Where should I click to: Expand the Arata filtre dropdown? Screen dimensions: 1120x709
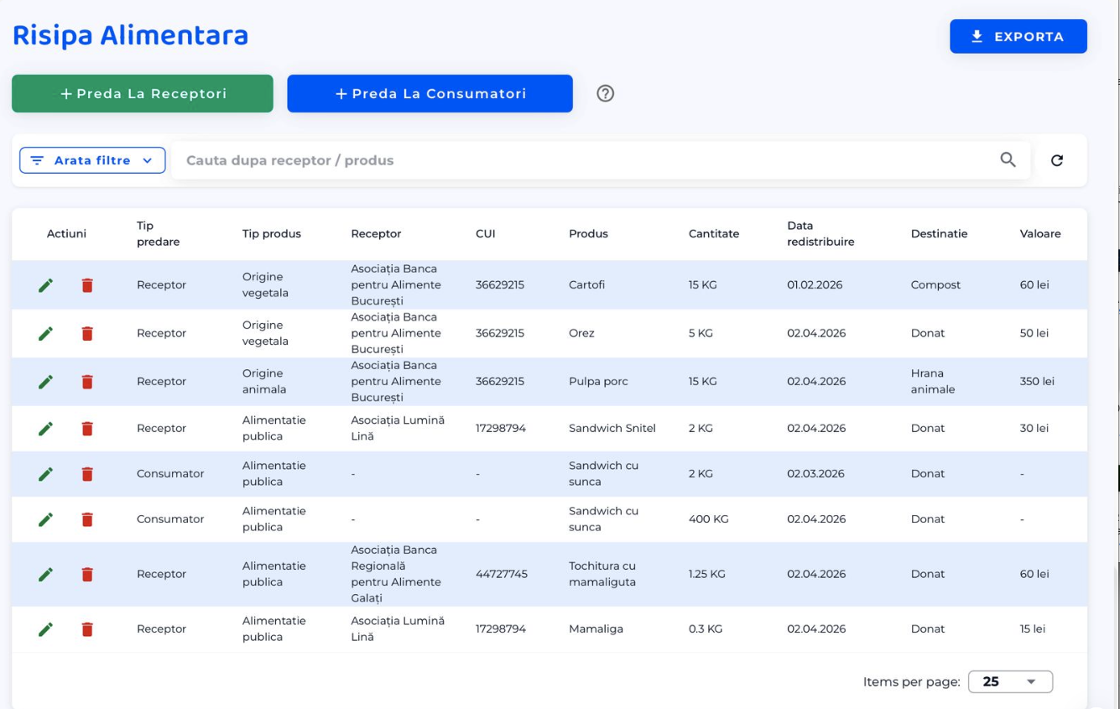click(92, 160)
